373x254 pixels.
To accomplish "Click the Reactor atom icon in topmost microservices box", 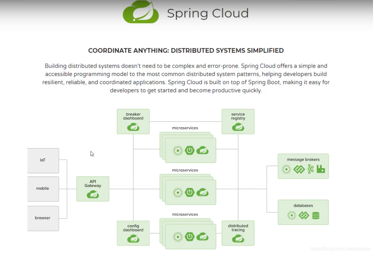I will click(178, 150).
